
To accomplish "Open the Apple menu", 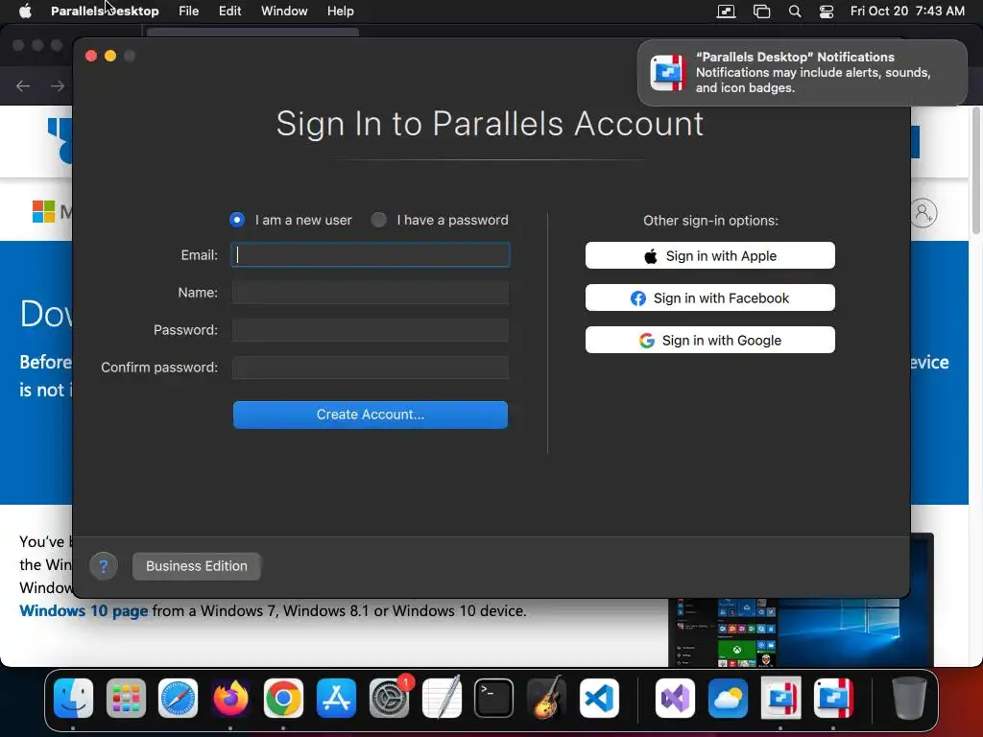I will [x=25, y=12].
